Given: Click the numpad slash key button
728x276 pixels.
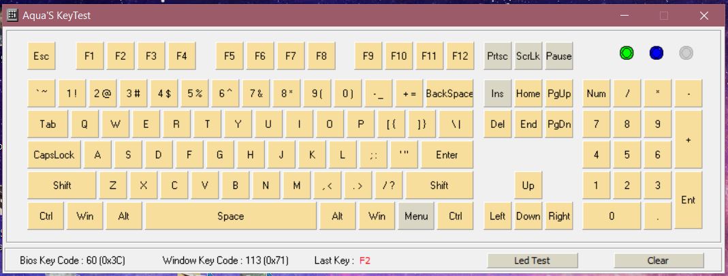Looking at the screenshot, I should [x=627, y=93].
